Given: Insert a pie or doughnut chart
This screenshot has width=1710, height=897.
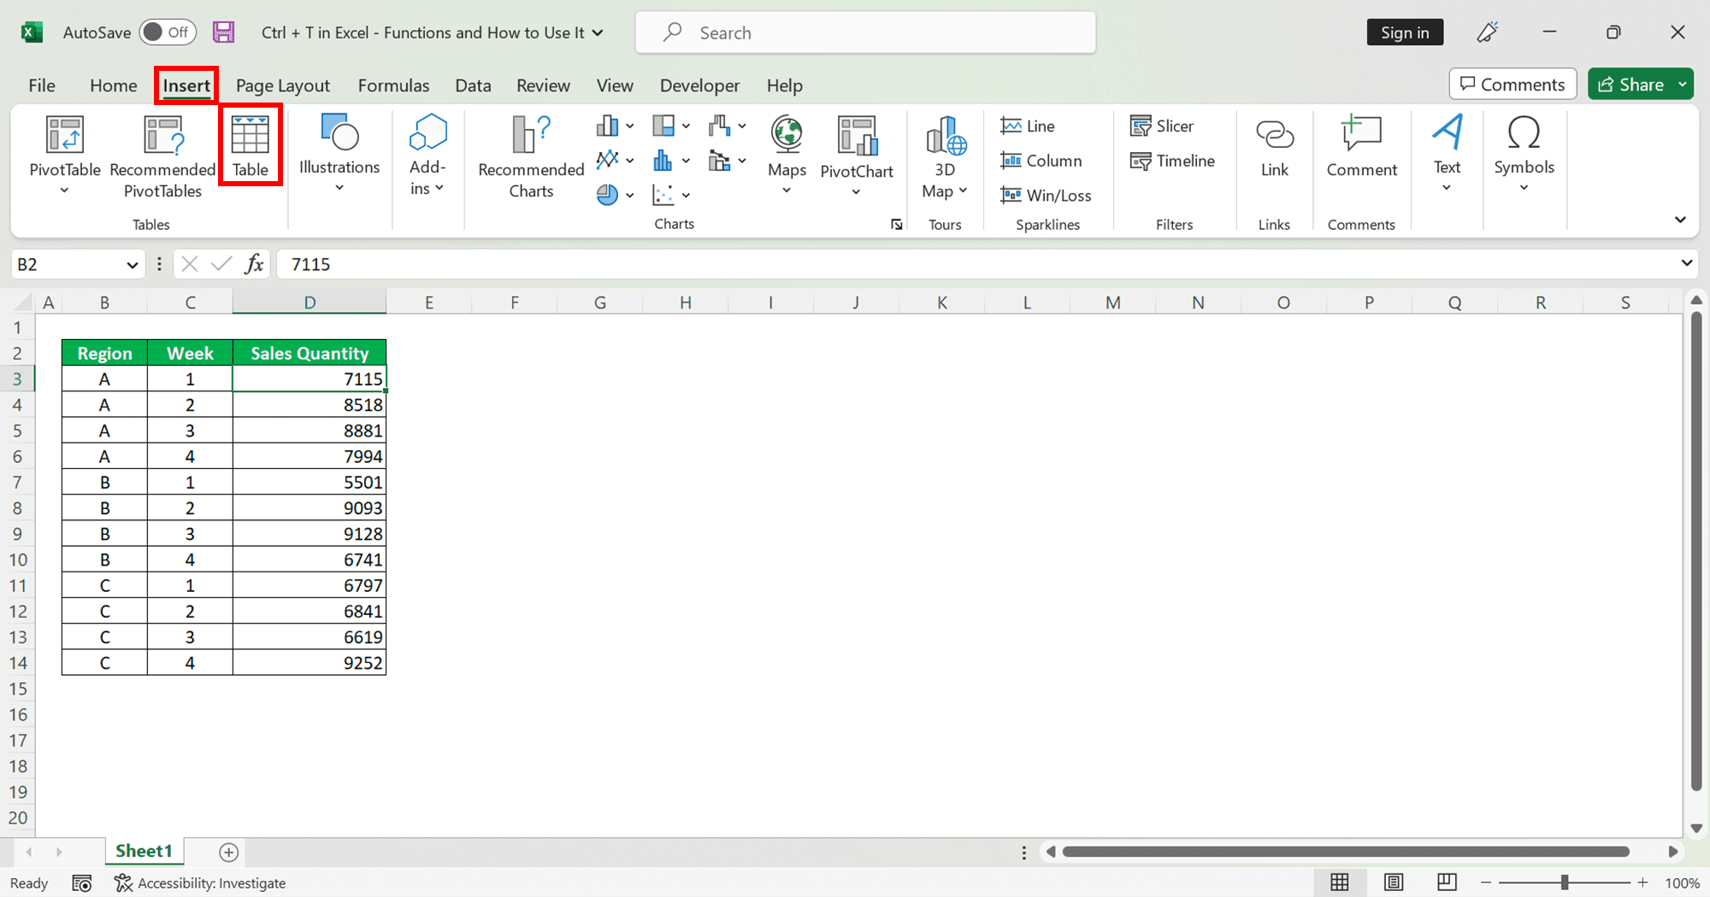Looking at the screenshot, I should point(615,195).
